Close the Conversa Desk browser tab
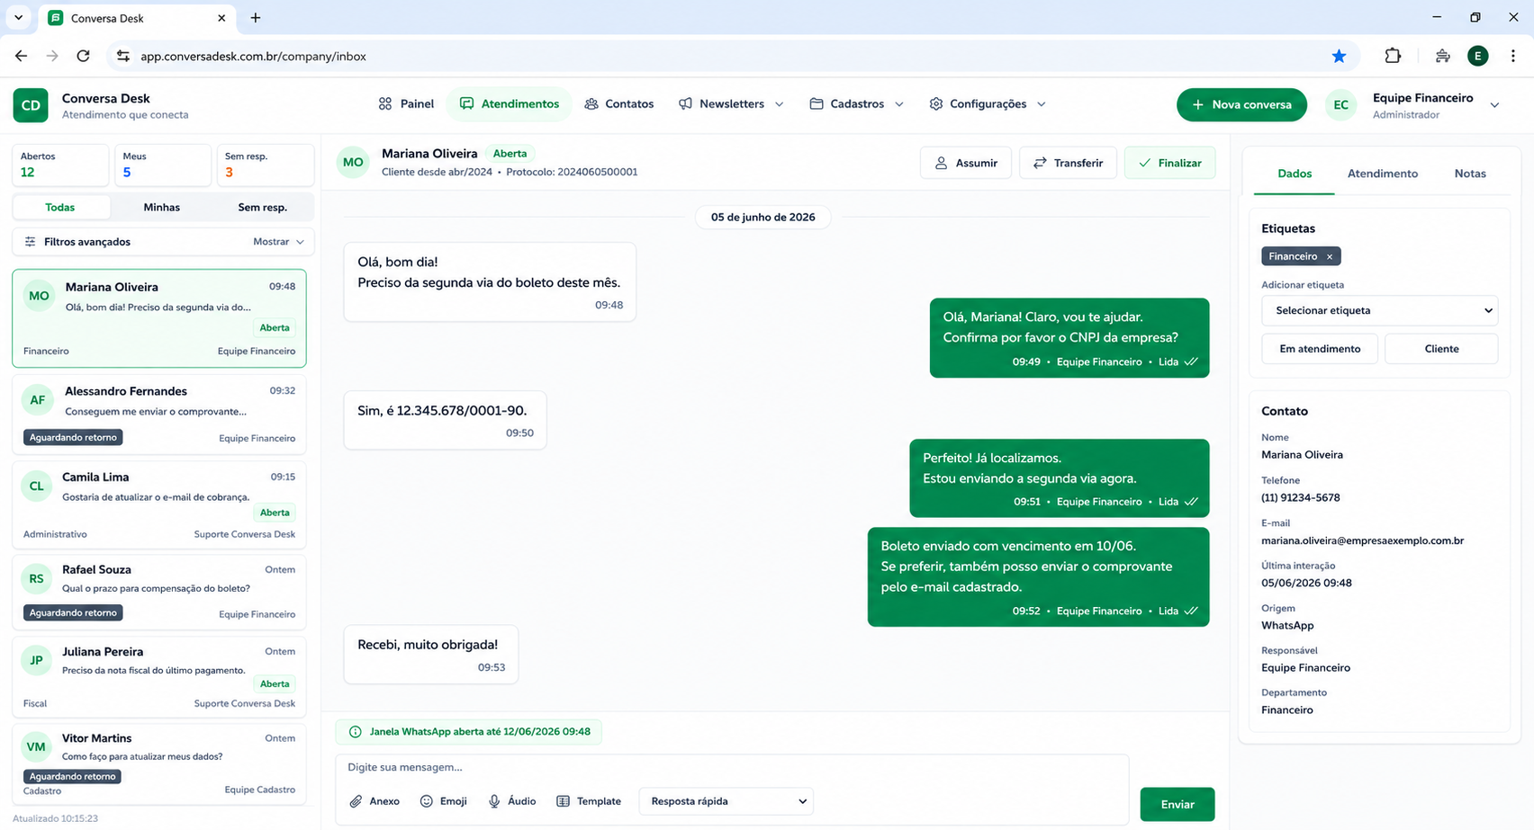 [x=221, y=18]
